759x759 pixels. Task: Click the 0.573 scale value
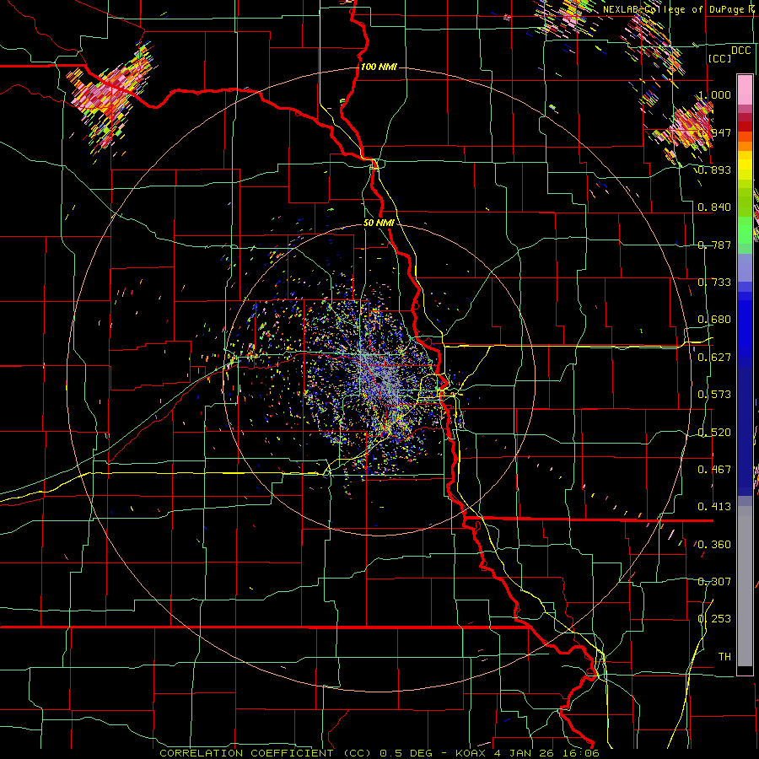point(714,395)
